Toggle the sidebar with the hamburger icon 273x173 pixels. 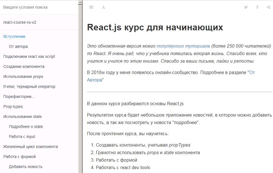[x=91, y=7]
